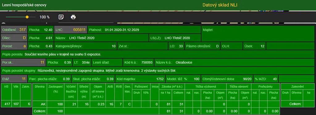316x115 pixels.
Task: Select the Oddělení 317 field
Action: coord(14,30)
